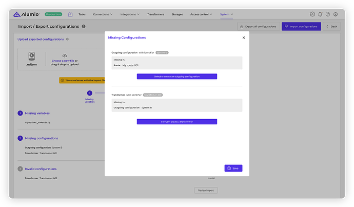Click Select or create a transformer
The height and width of the screenshot is (207, 354).
click(x=177, y=122)
